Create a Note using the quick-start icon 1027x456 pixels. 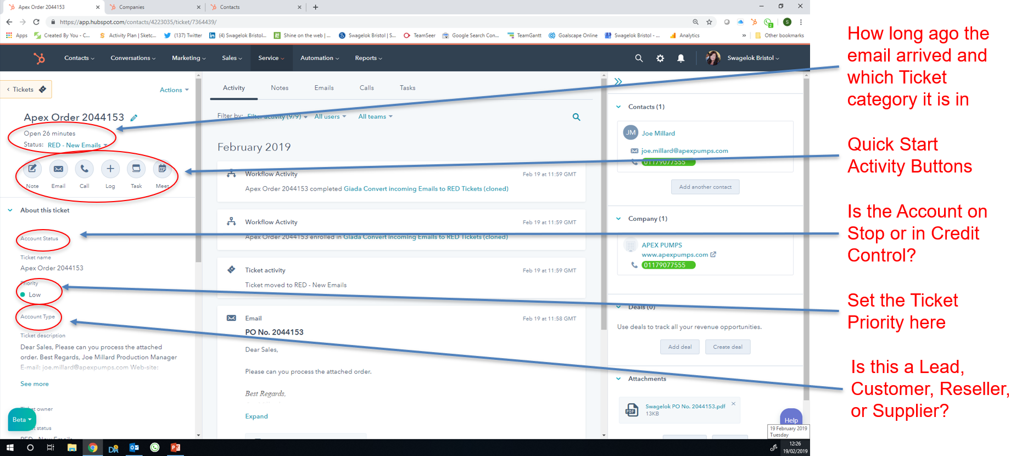click(32, 169)
